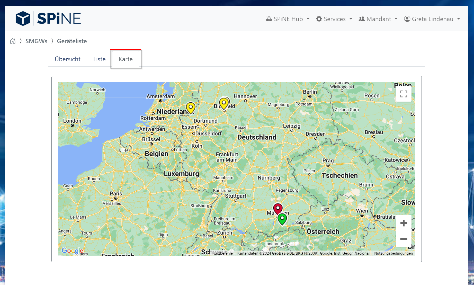Switch to the Liste tab
Viewport: 474px width, 285px height.
pyautogui.click(x=100, y=59)
